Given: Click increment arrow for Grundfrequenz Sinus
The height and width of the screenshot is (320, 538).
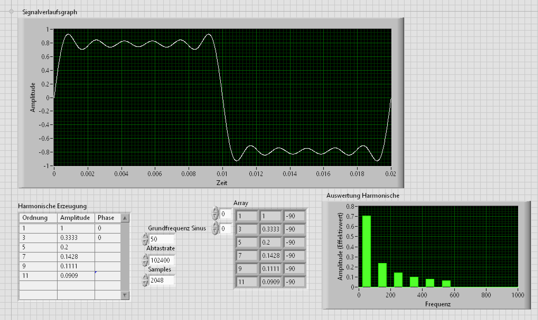Looking at the screenshot, I should tap(145, 236).
